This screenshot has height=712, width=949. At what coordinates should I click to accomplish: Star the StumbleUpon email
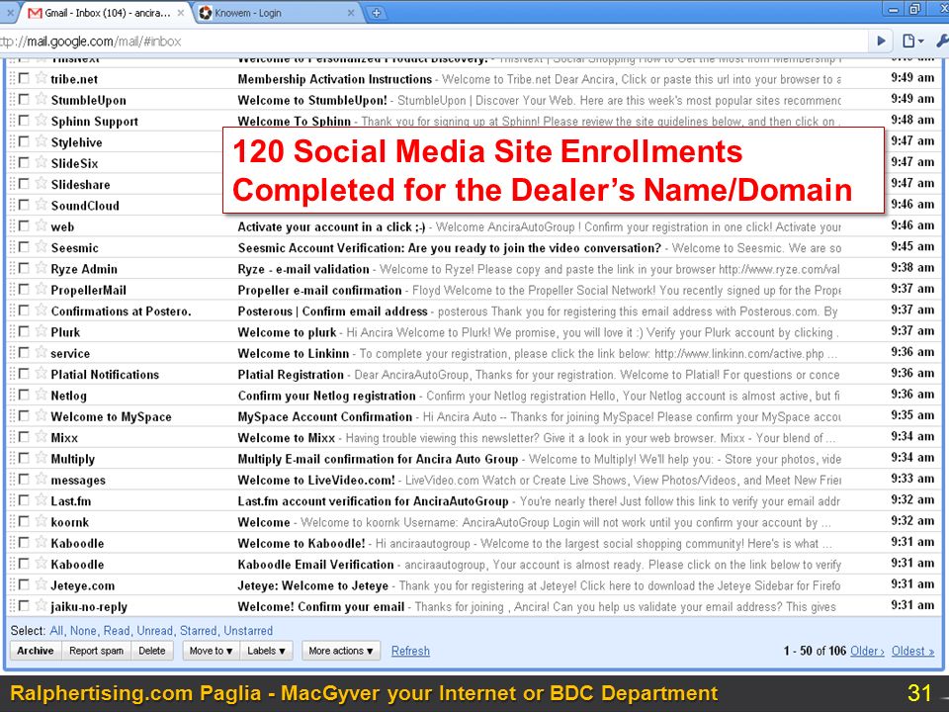[42, 99]
